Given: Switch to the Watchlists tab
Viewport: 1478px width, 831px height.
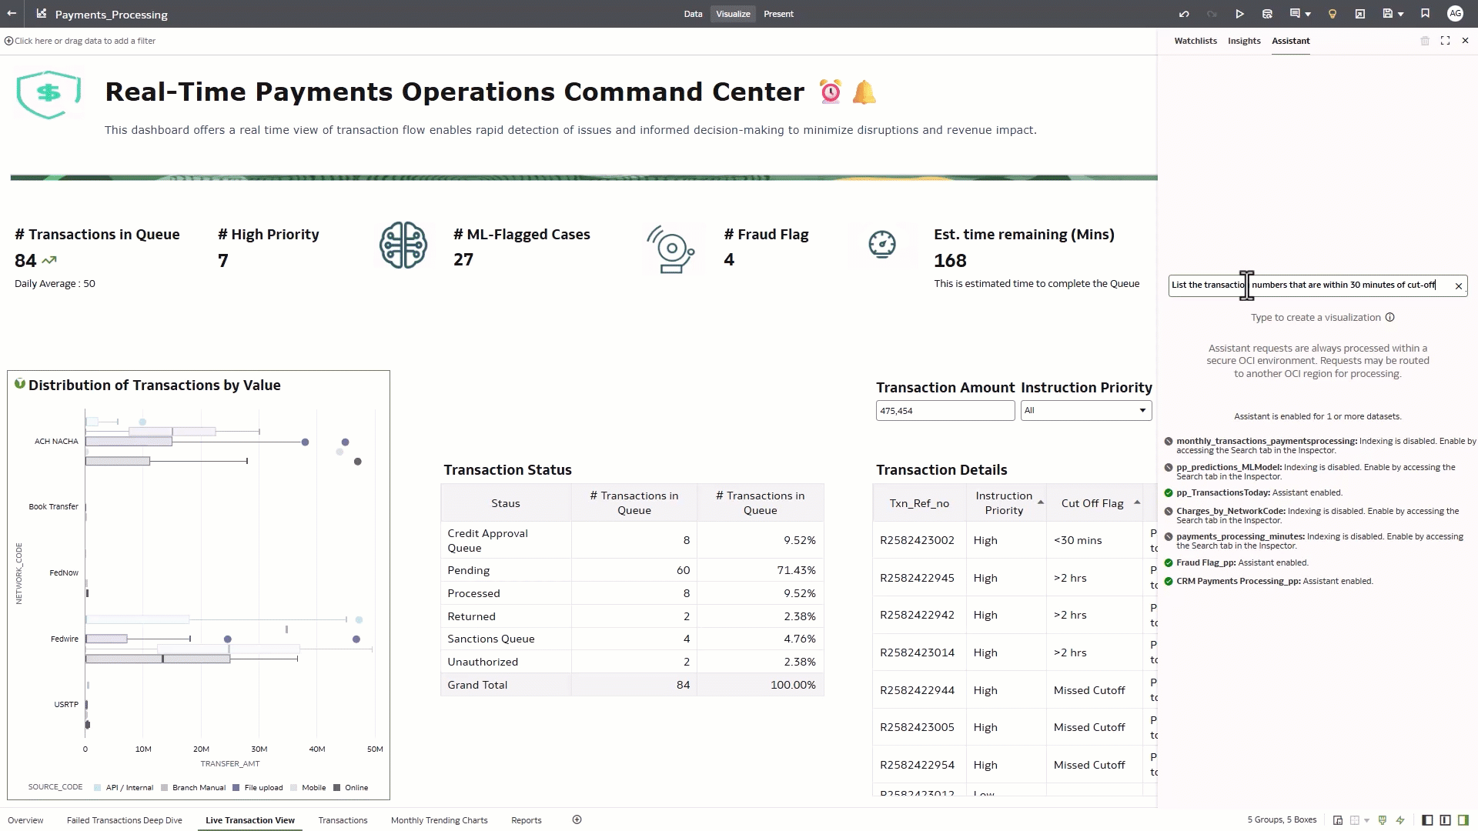Looking at the screenshot, I should (1195, 41).
